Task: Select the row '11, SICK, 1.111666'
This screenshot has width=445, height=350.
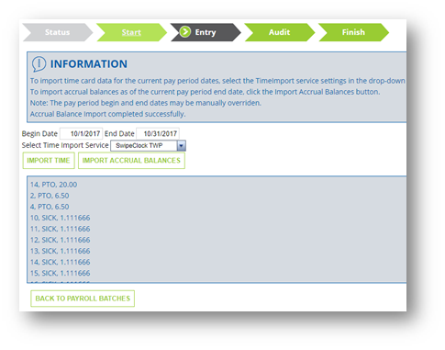Action: (x=60, y=229)
